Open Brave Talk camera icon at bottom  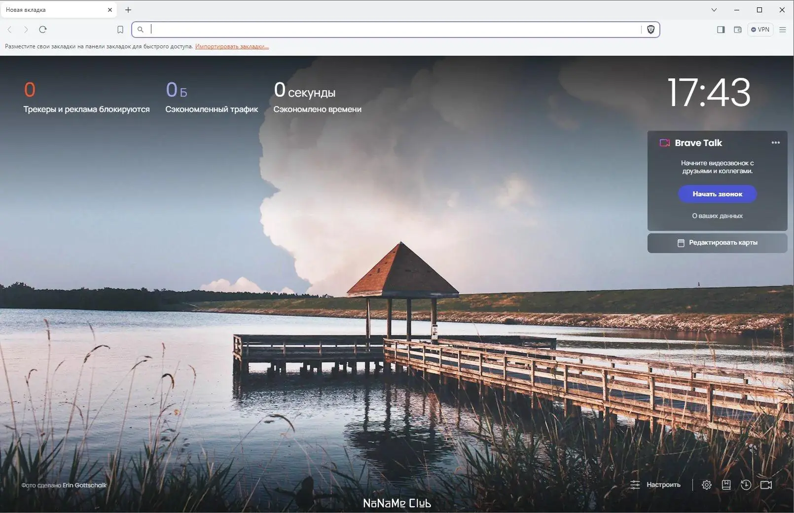[x=766, y=485]
